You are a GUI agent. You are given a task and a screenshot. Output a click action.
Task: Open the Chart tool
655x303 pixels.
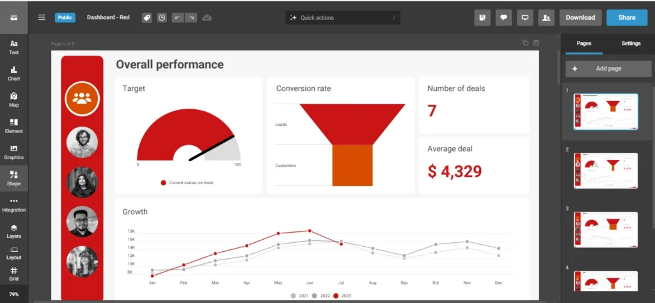point(14,74)
